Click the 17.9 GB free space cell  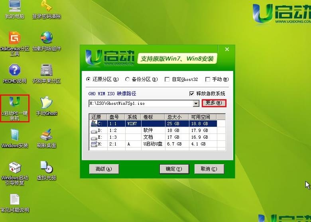(203, 130)
